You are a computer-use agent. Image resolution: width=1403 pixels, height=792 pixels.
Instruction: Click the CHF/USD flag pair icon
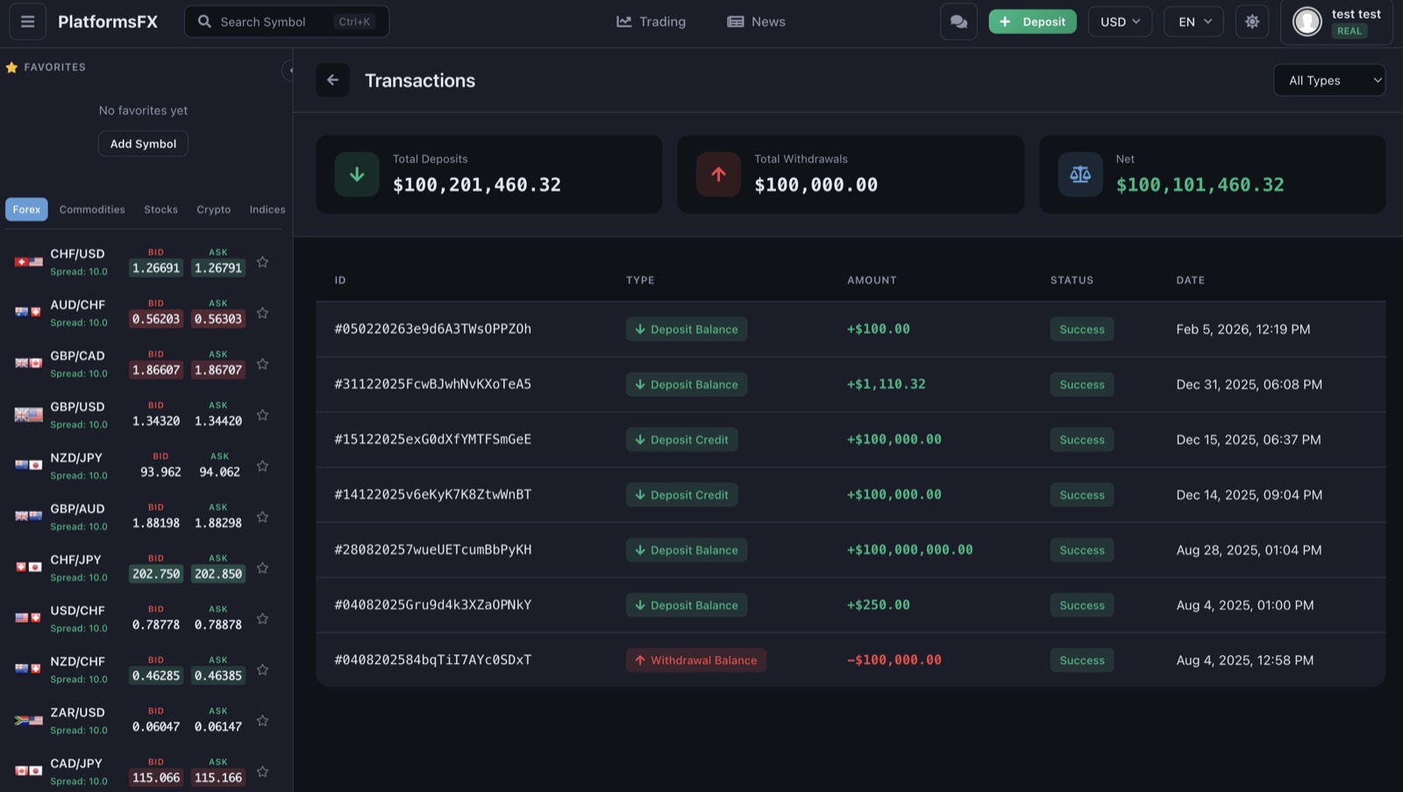pos(29,261)
